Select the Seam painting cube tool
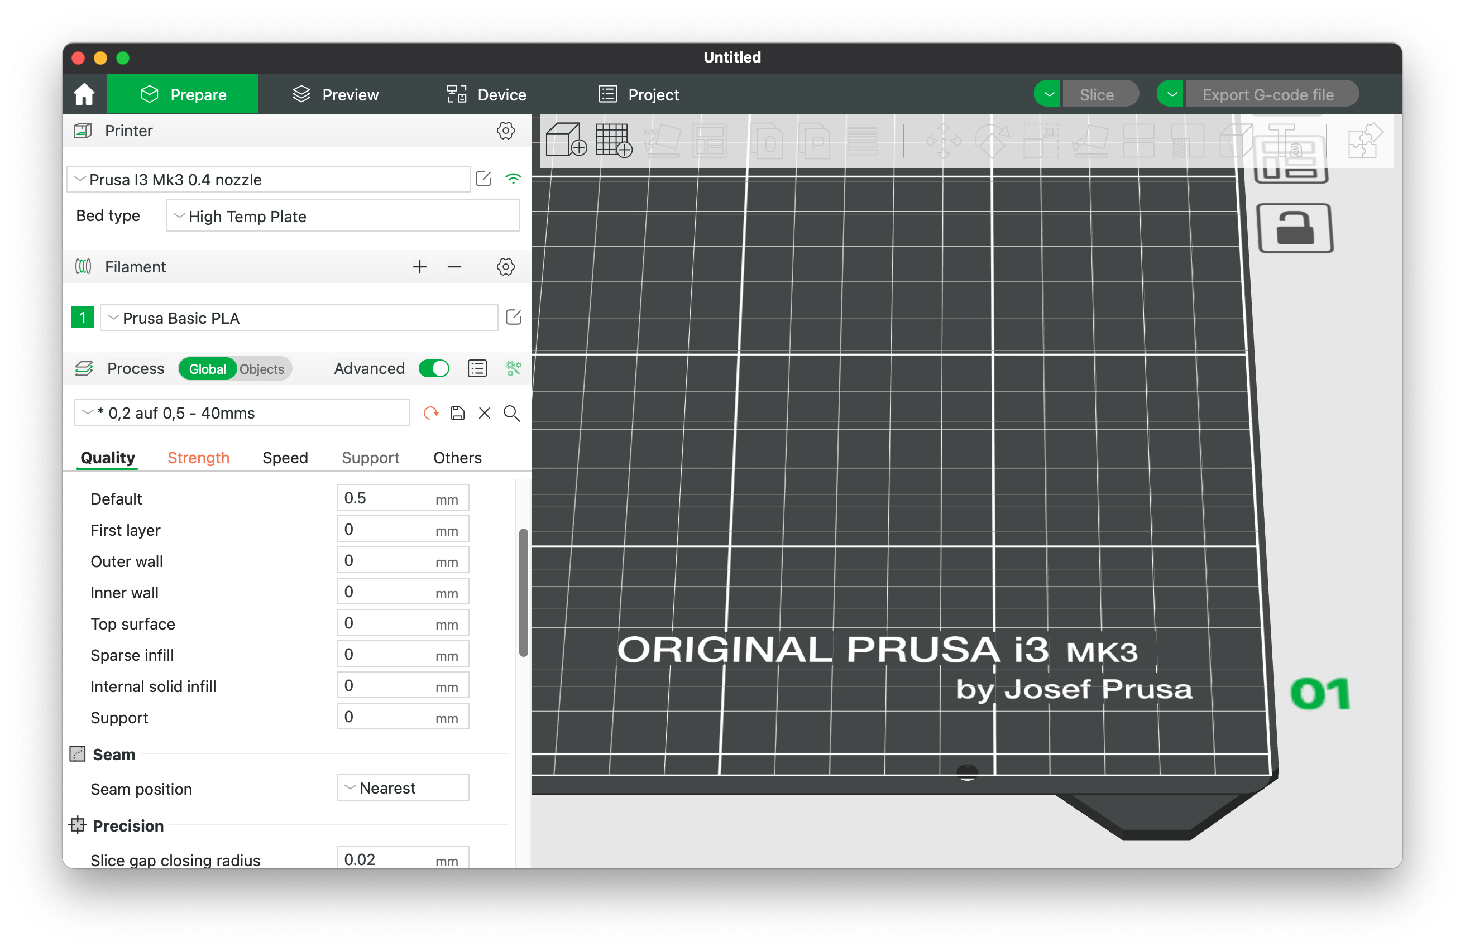This screenshot has height=951, width=1465. click(x=1236, y=140)
